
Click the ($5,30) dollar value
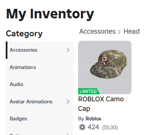110,128
